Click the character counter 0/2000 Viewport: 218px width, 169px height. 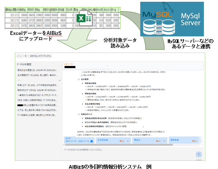pos(199,160)
